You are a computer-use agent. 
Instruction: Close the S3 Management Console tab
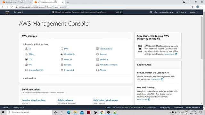(31, 2)
